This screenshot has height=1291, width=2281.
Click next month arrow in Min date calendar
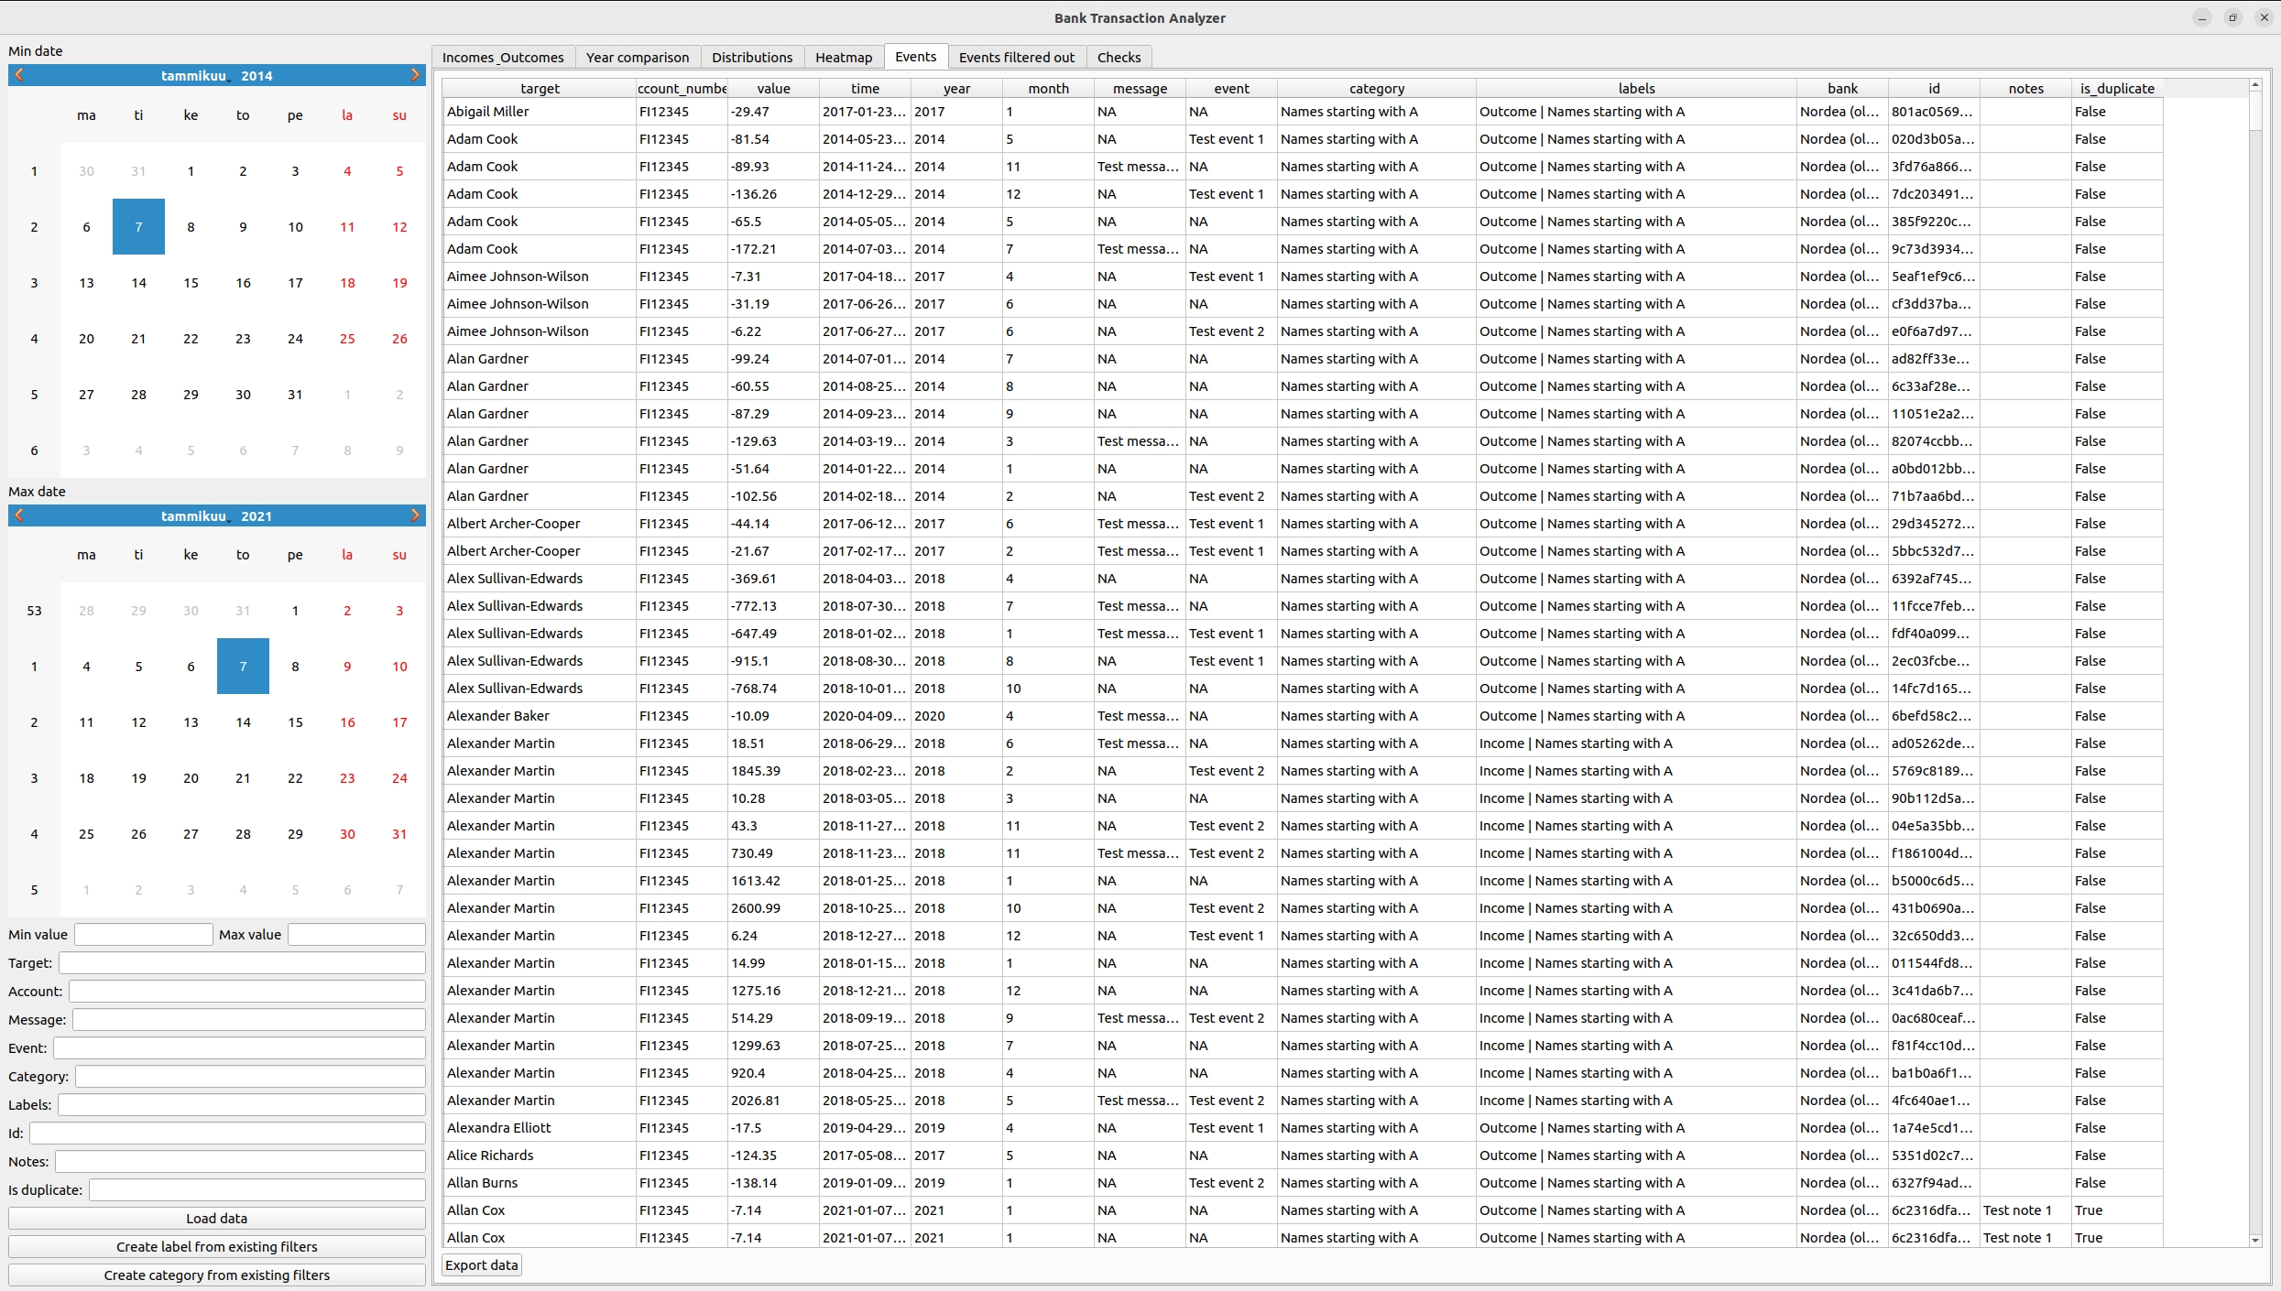click(415, 75)
